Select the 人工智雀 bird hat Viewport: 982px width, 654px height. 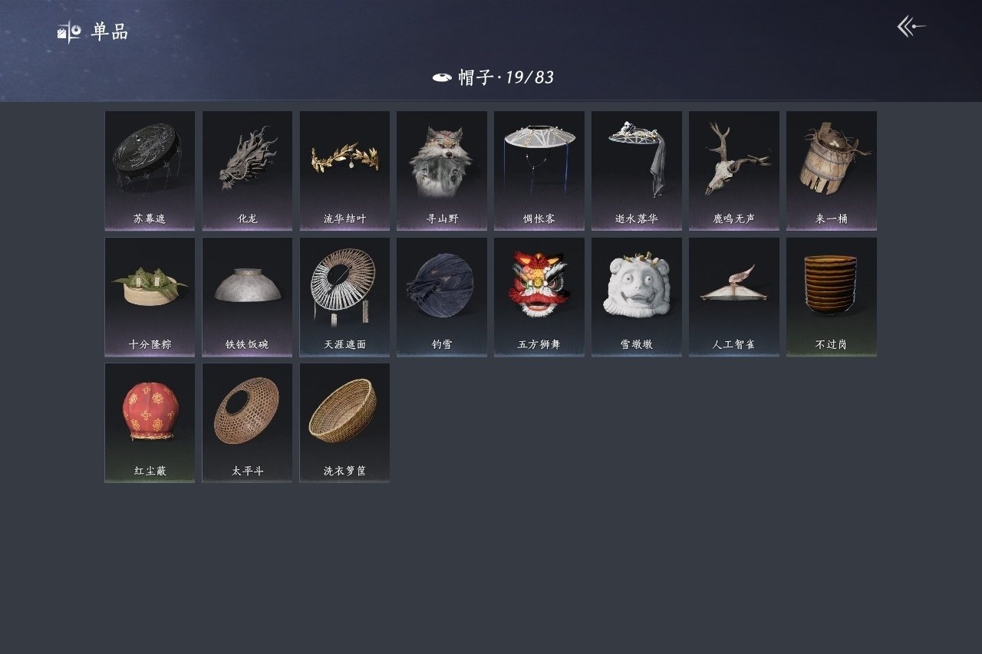[x=734, y=297]
